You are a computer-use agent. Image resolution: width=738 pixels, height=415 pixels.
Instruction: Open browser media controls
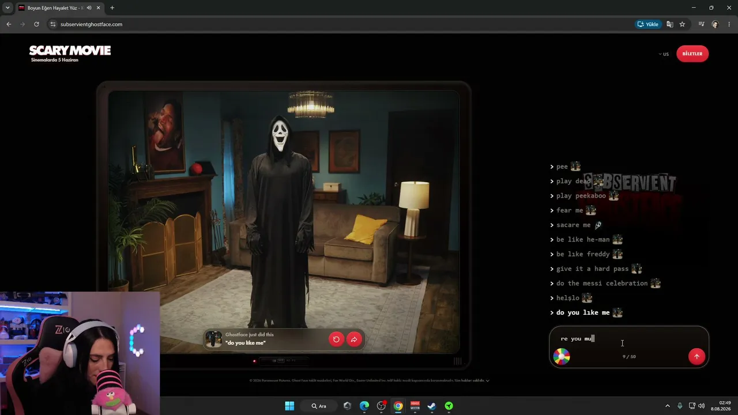point(701,24)
